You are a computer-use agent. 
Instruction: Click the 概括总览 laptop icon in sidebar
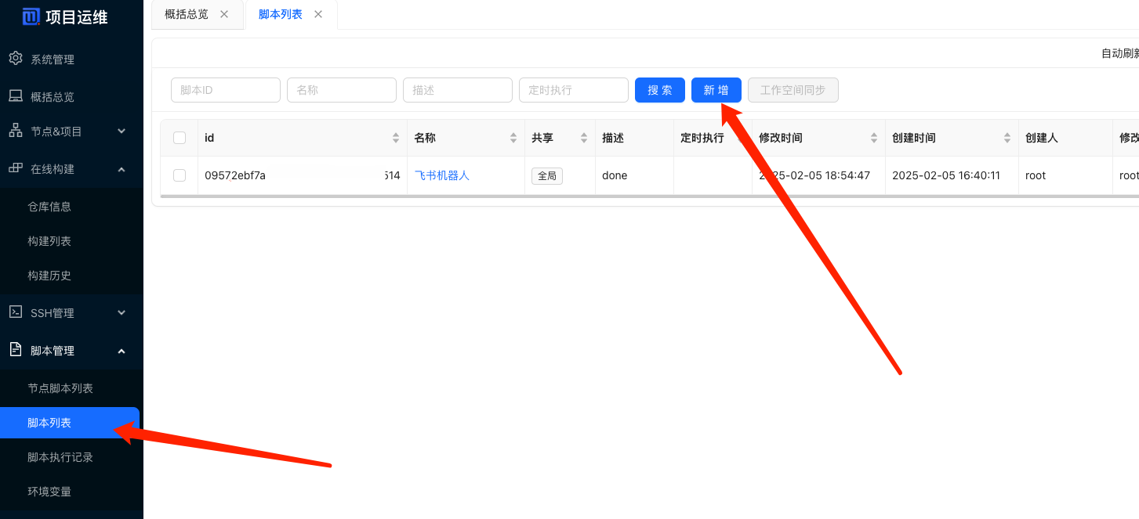click(16, 96)
